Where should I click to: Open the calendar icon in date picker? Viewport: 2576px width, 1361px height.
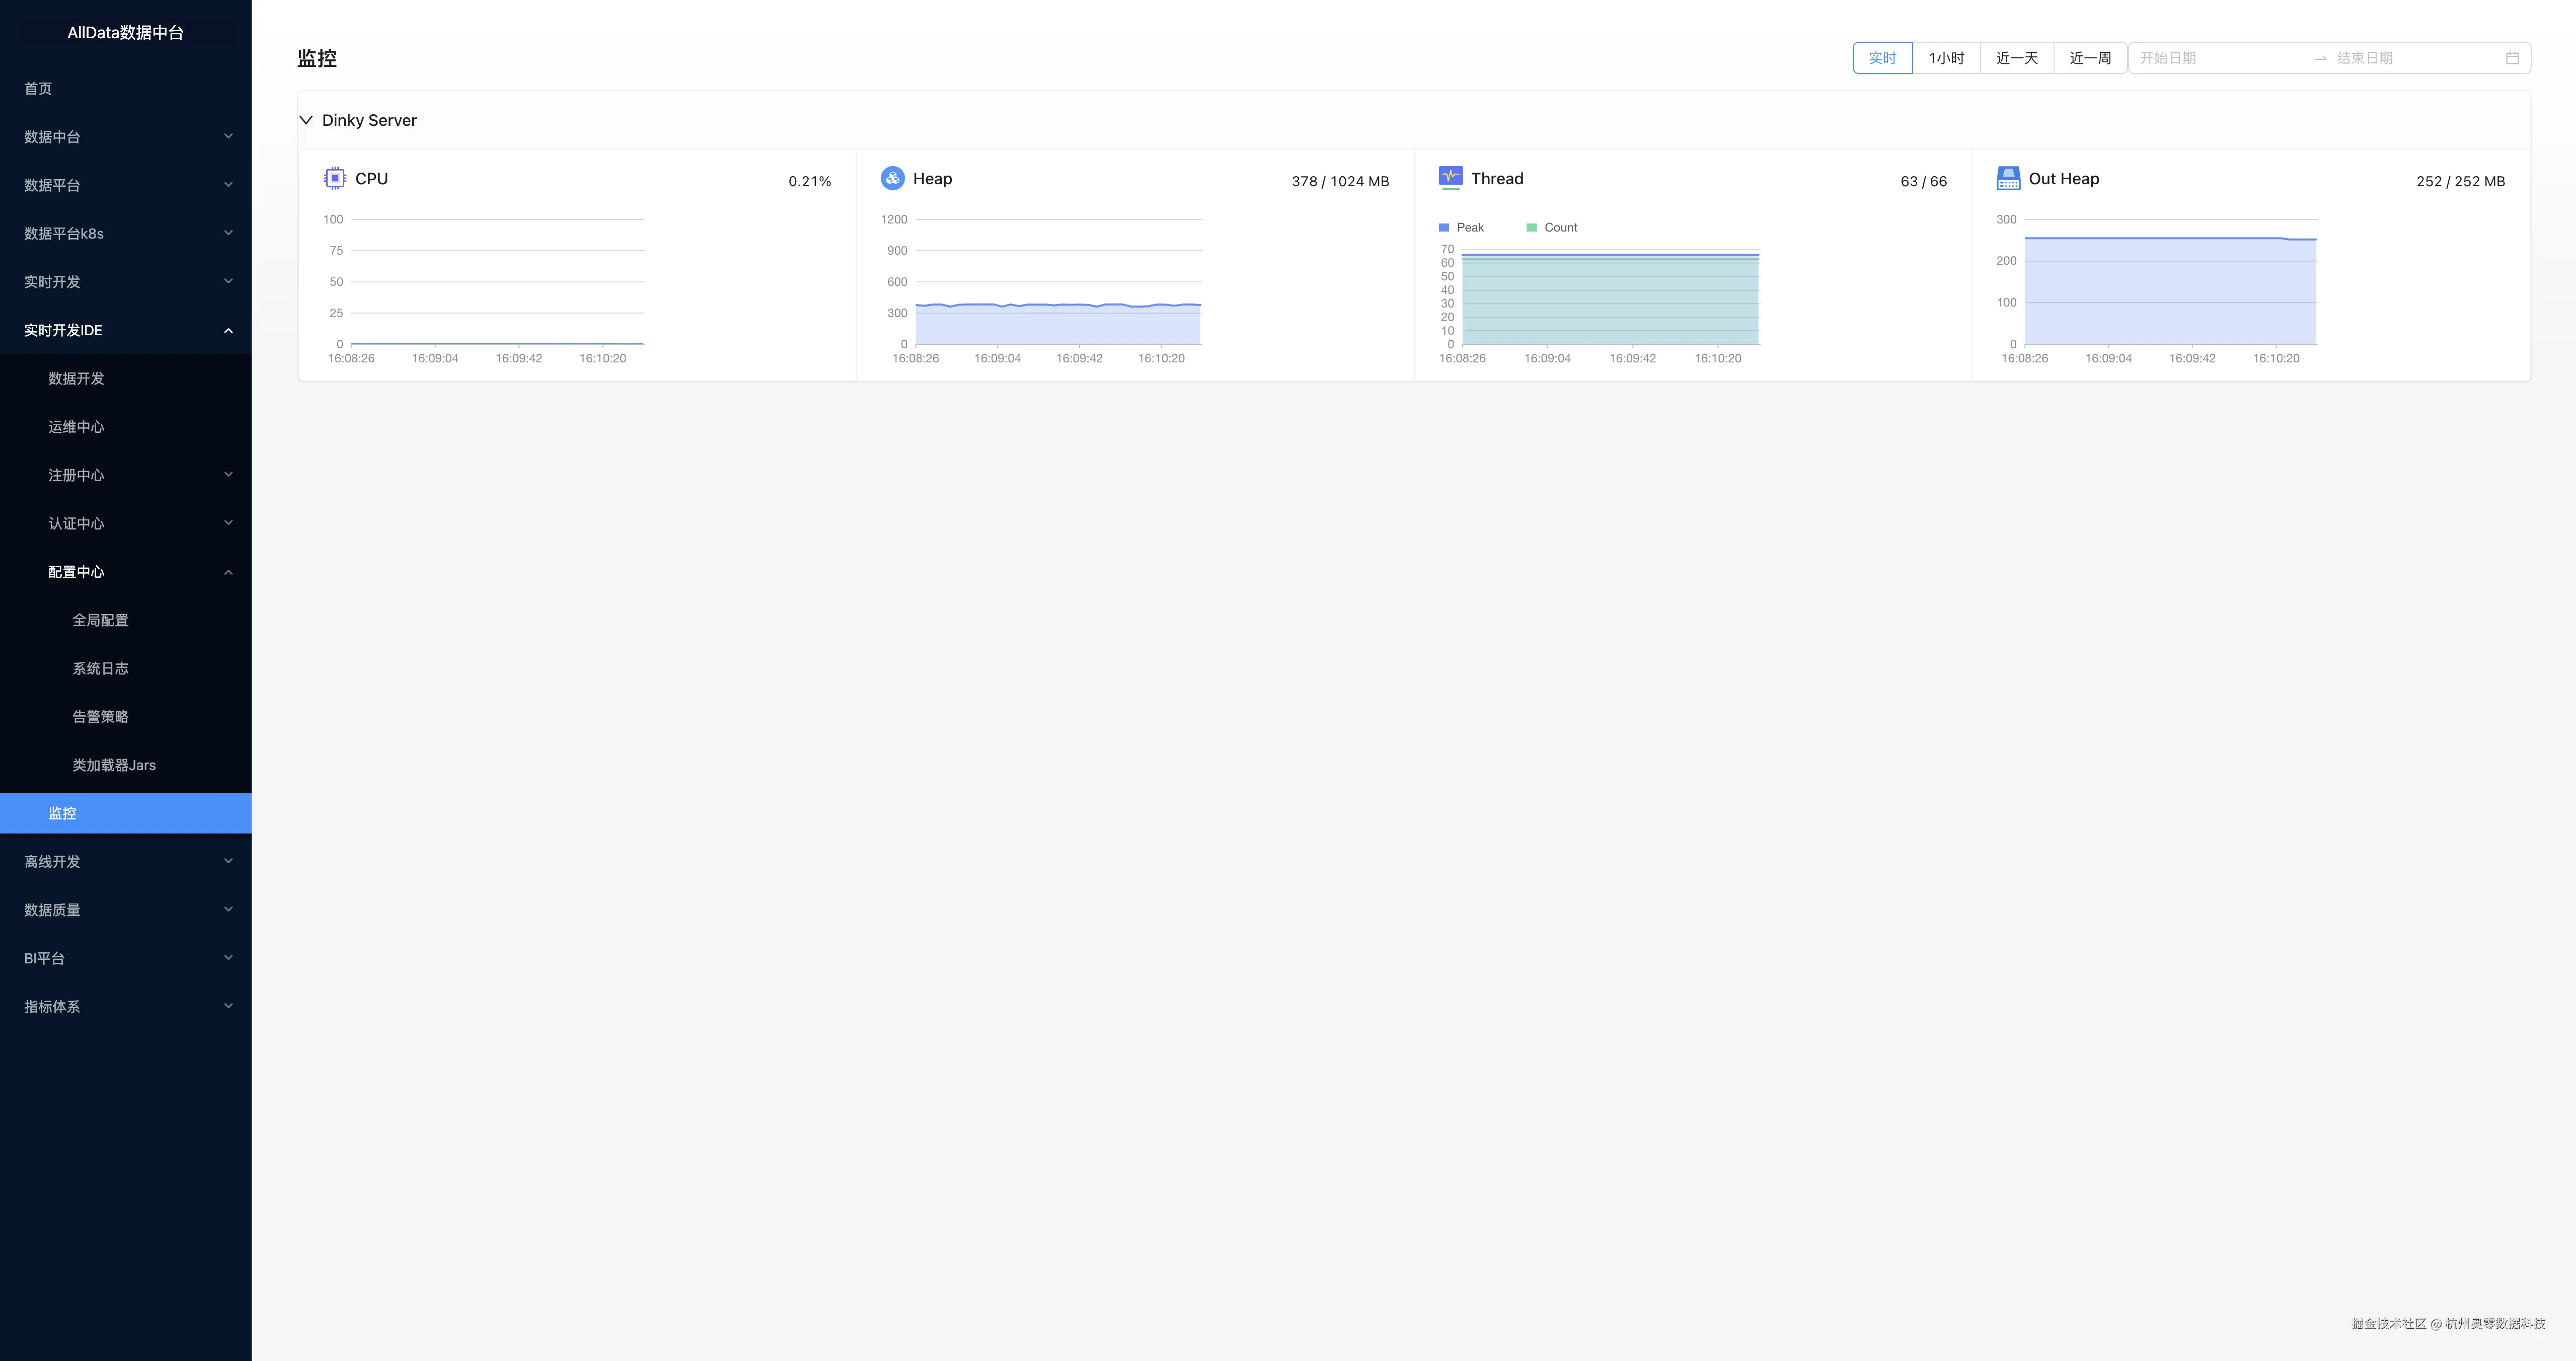click(2511, 58)
